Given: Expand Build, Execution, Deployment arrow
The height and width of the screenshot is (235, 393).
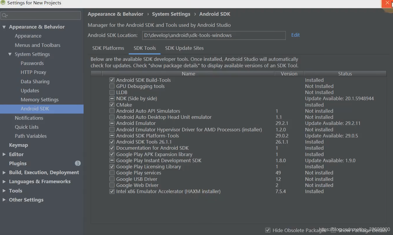Looking at the screenshot, I should click(4, 172).
